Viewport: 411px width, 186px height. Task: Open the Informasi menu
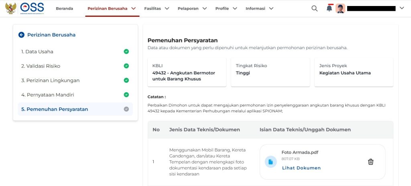click(259, 8)
